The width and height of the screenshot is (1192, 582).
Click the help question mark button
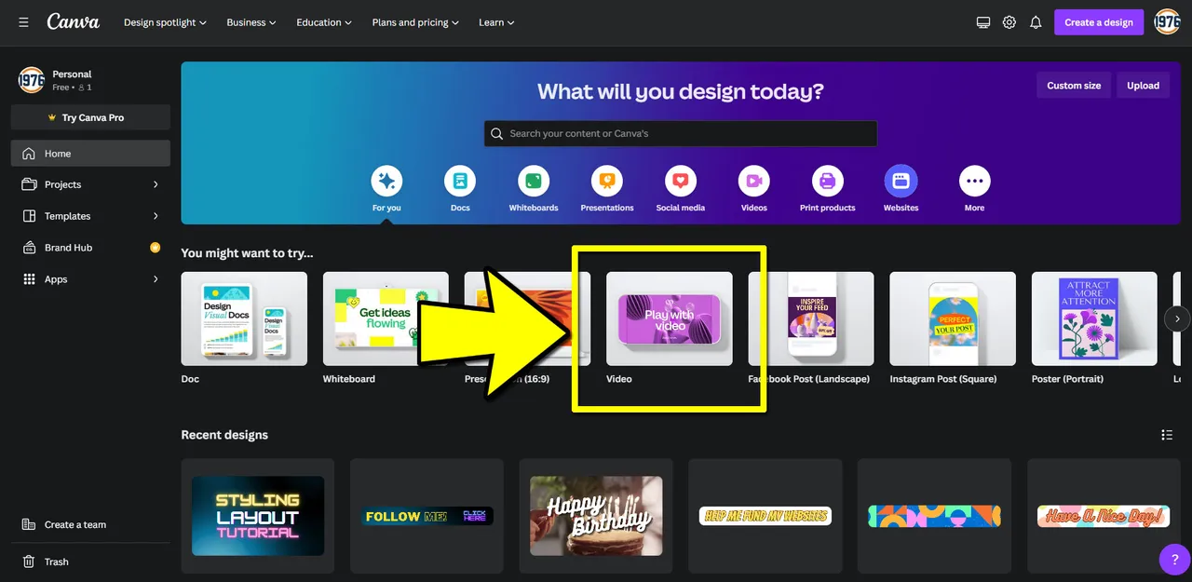coord(1174,560)
